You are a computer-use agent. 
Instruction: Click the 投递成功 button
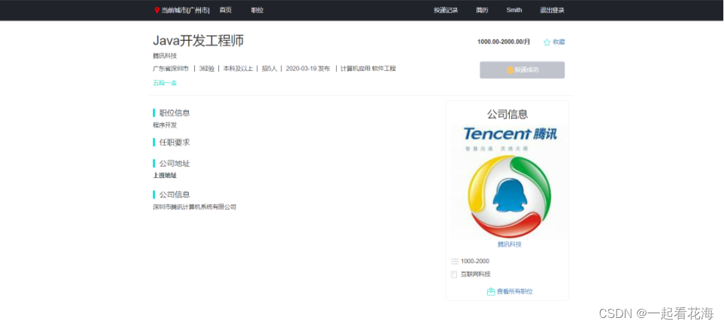click(x=522, y=70)
